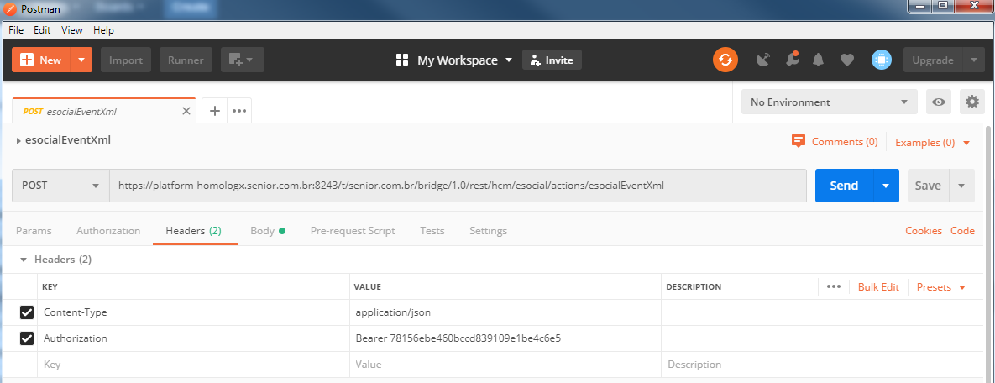Image resolution: width=995 pixels, height=383 pixels.
Task: Switch to the Pre-request Script tab
Action: click(x=353, y=231)
